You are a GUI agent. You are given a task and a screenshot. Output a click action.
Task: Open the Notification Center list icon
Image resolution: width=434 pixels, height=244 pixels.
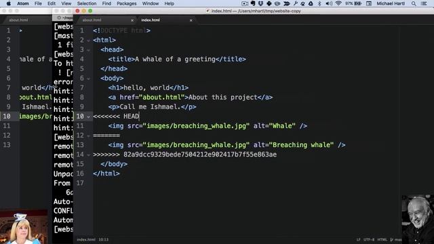click(x=424, y=3)
